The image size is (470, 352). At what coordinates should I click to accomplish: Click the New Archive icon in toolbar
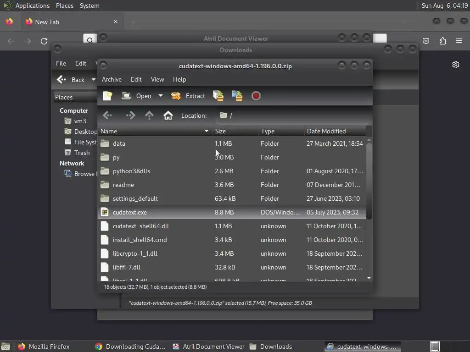coord(107,96)
